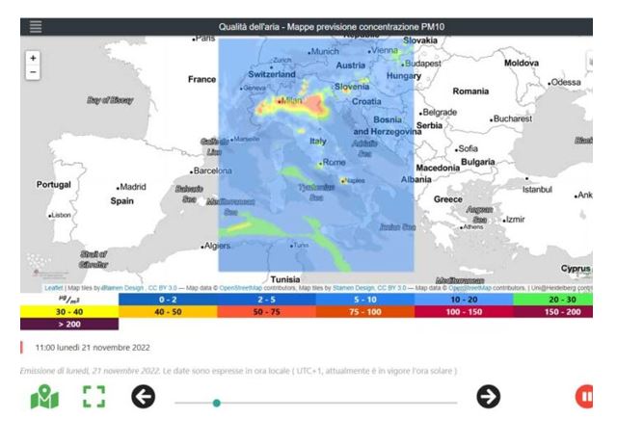The width and height of the screenshot is (617, 445).
Task: Go to previous forecast with left arrow
Action: point(144,397)
